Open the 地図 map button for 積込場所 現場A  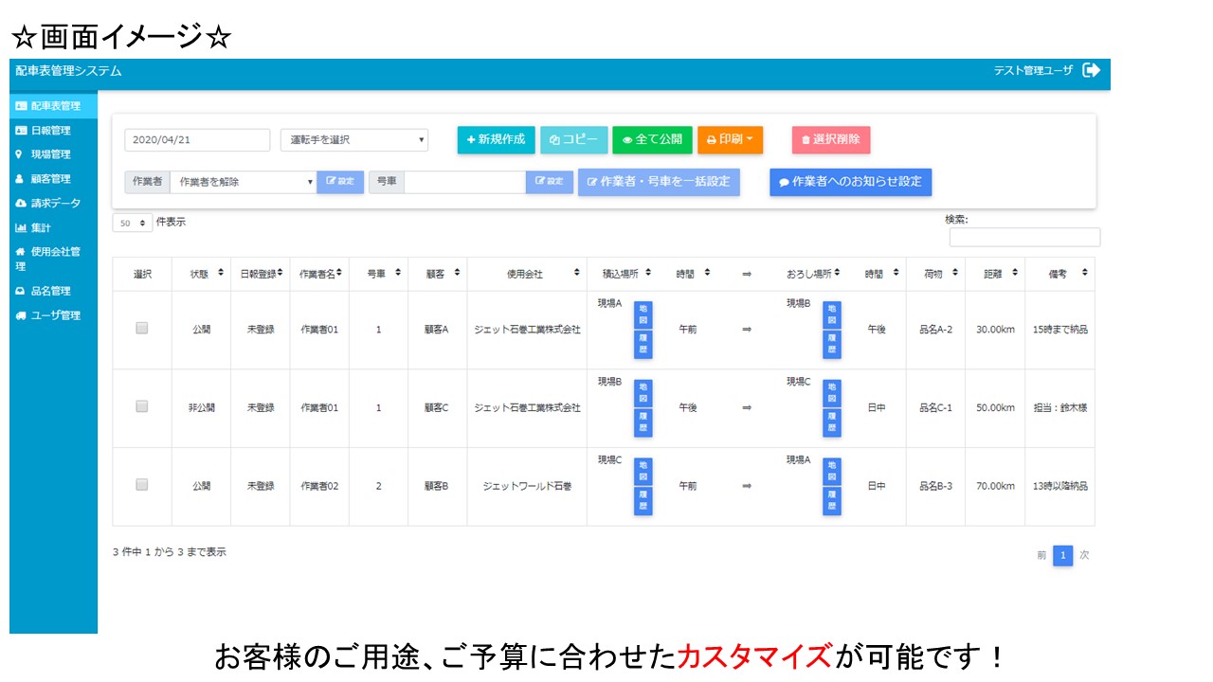[643, 314]
